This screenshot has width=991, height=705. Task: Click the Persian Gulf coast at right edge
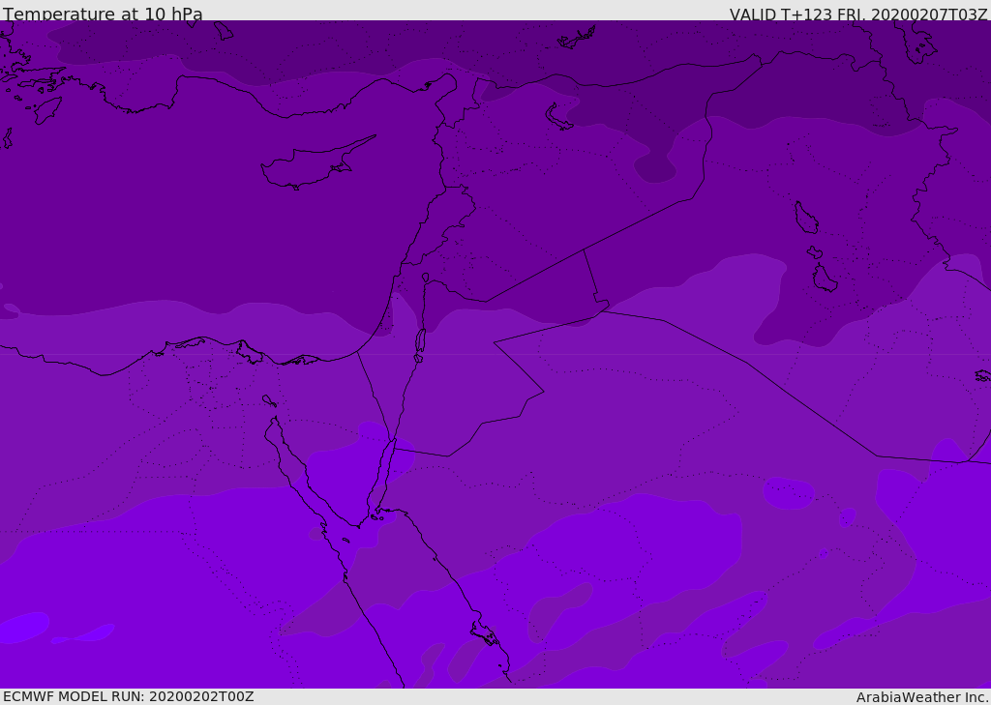[981, 375]
